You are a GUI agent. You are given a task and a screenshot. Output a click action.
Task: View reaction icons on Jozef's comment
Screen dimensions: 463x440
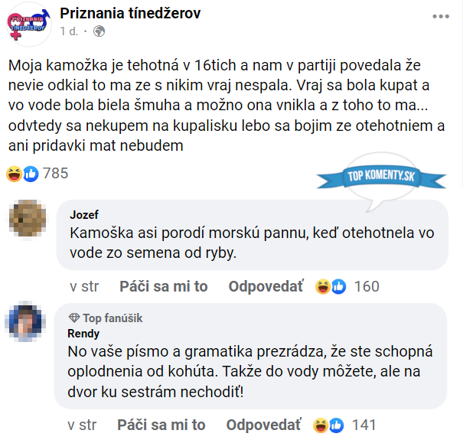pyautogui.click(x=330, y=287)
